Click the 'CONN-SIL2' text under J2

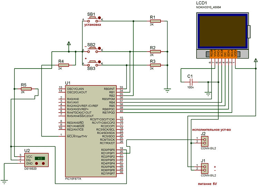tap(208, 148)
